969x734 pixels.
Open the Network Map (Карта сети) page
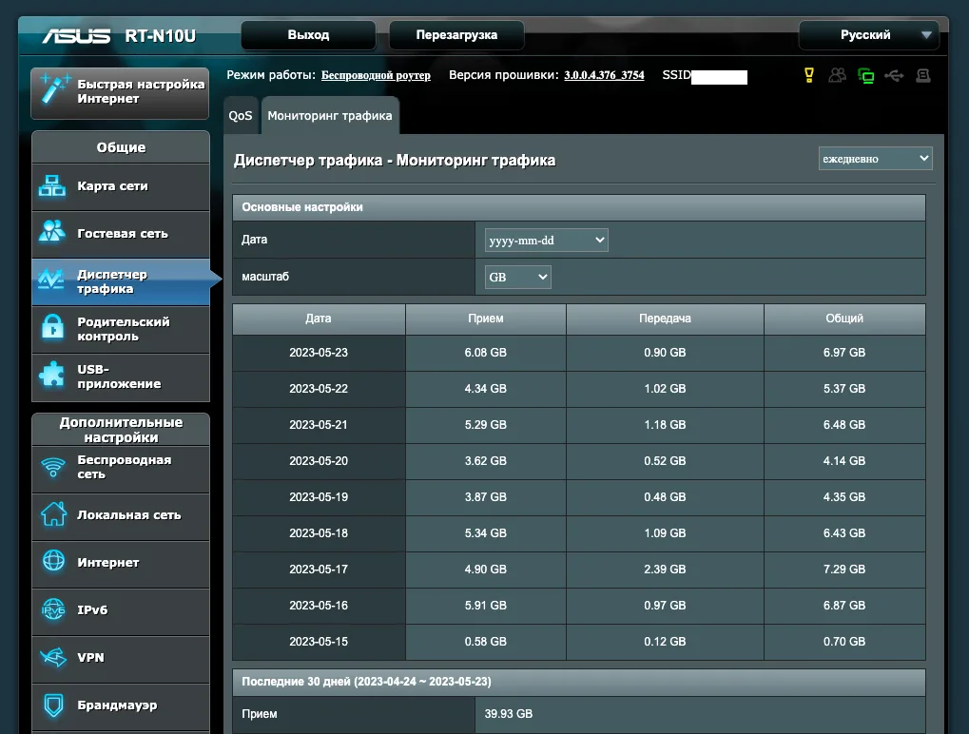120,186
